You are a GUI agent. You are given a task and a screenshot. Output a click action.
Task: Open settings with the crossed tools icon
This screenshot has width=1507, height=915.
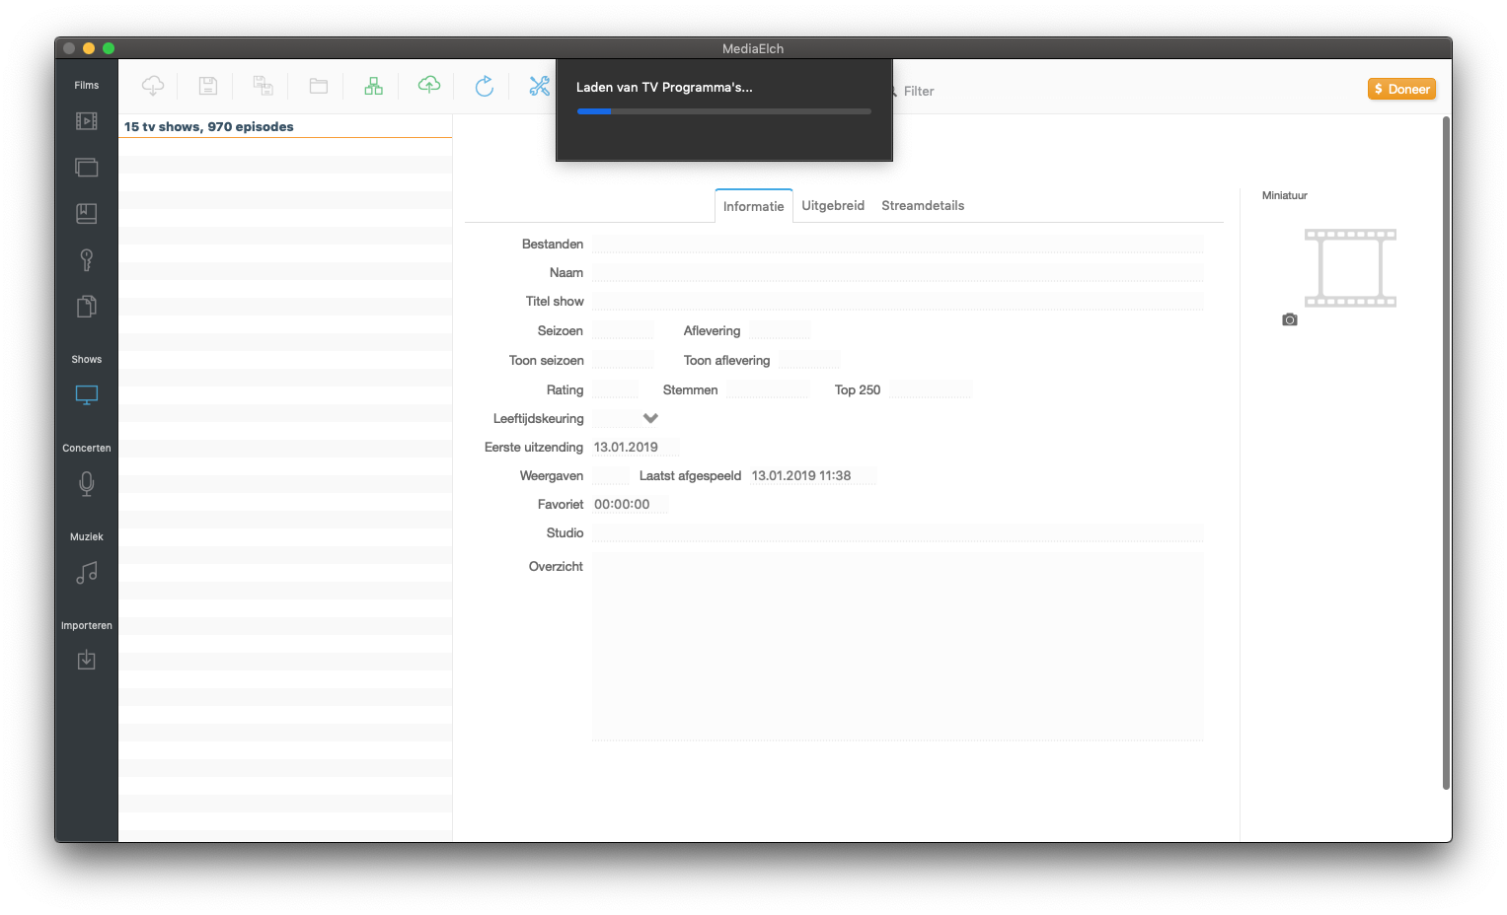coord(539,86)
